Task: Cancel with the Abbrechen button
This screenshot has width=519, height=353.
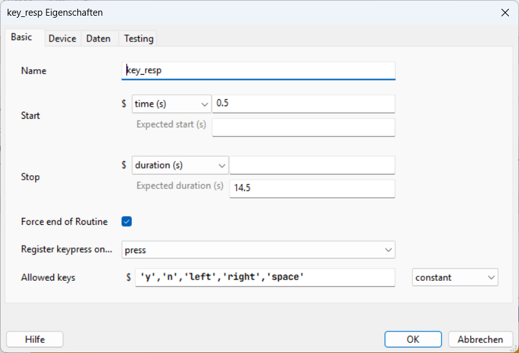Action: point(480,339)
